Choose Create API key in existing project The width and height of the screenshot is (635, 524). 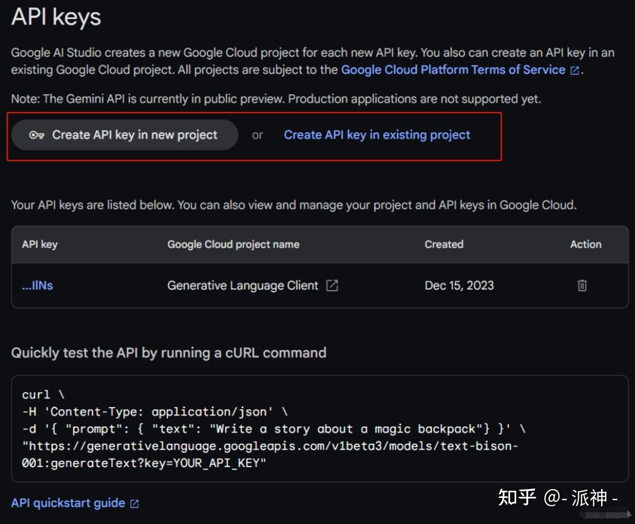tap(377, 135)
